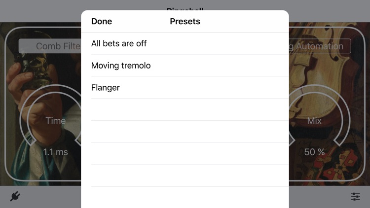The height and width of the screenshot is (208, 370).
Task: Click the Automation mode button
Action: coord(320,46)
